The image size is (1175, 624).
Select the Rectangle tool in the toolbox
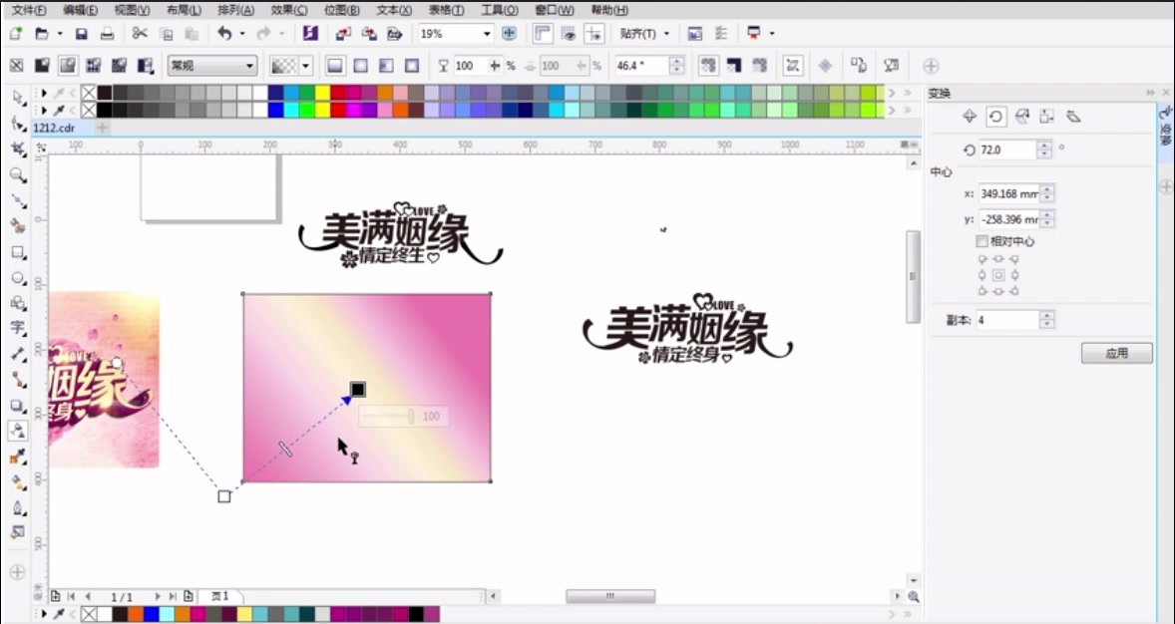17,252
